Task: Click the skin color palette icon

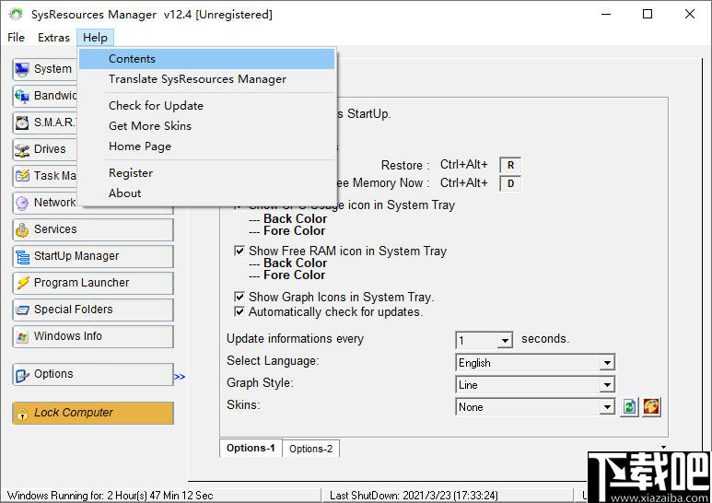Action: (651, 407)
